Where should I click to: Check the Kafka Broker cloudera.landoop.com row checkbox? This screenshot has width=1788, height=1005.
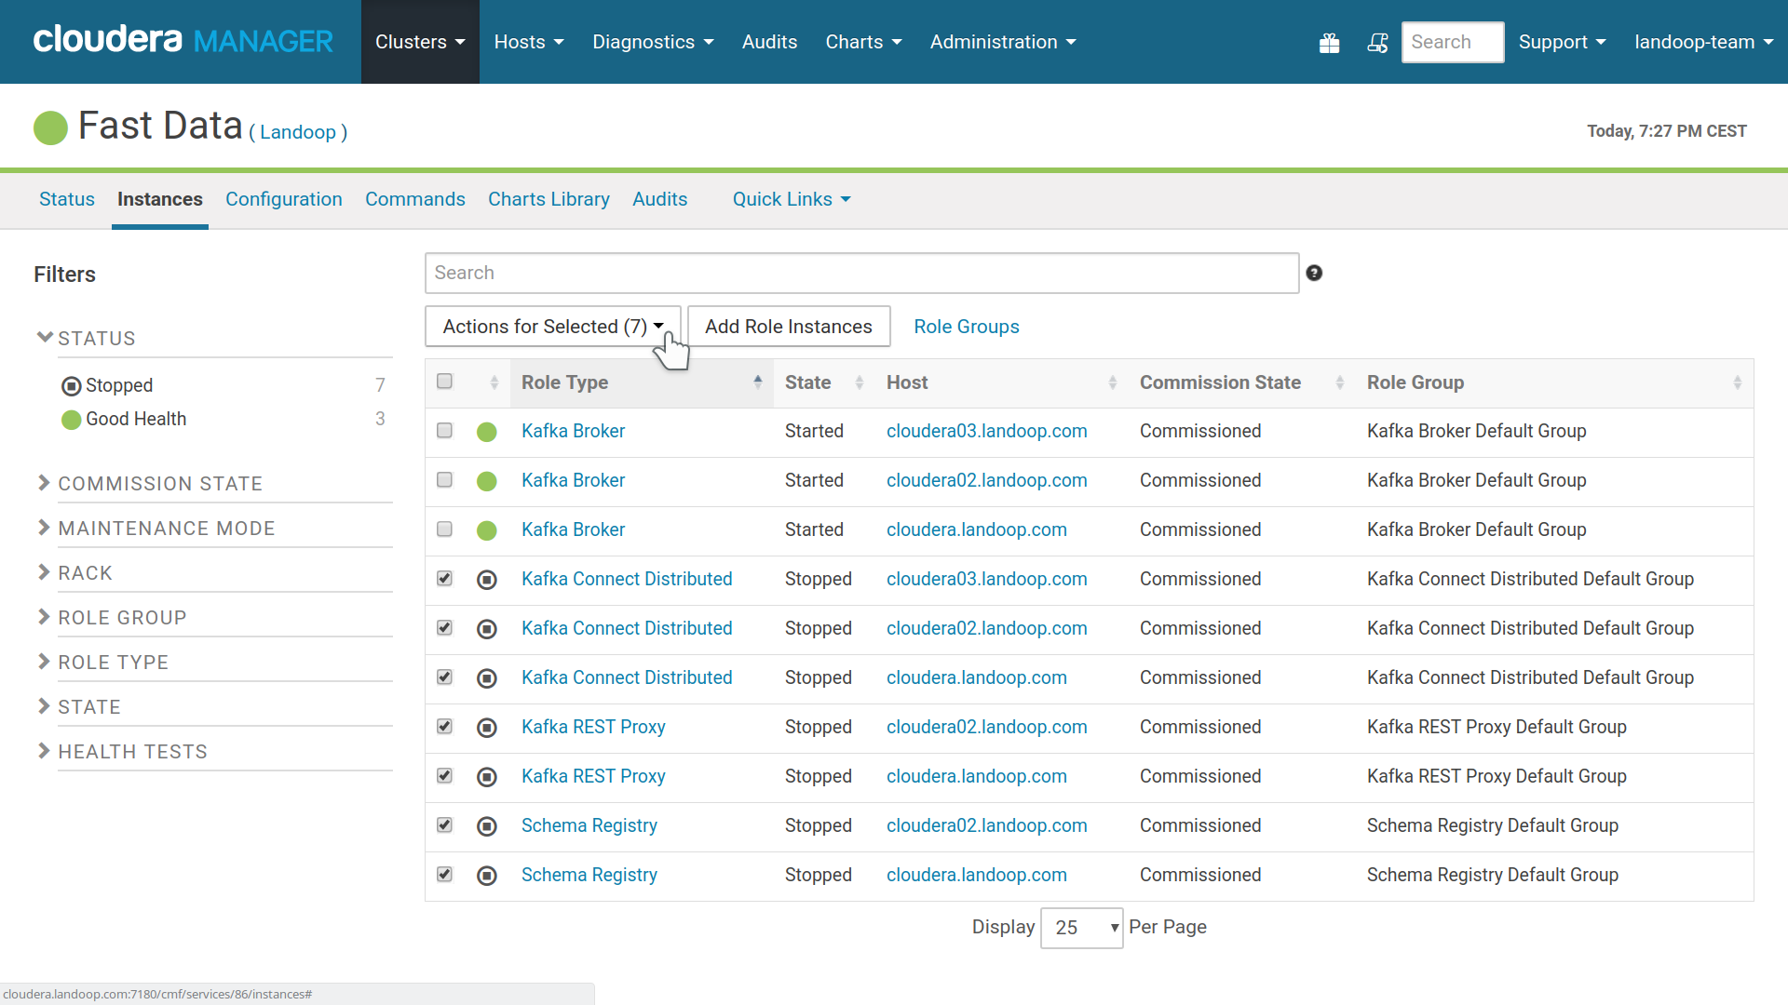point(444,529)
